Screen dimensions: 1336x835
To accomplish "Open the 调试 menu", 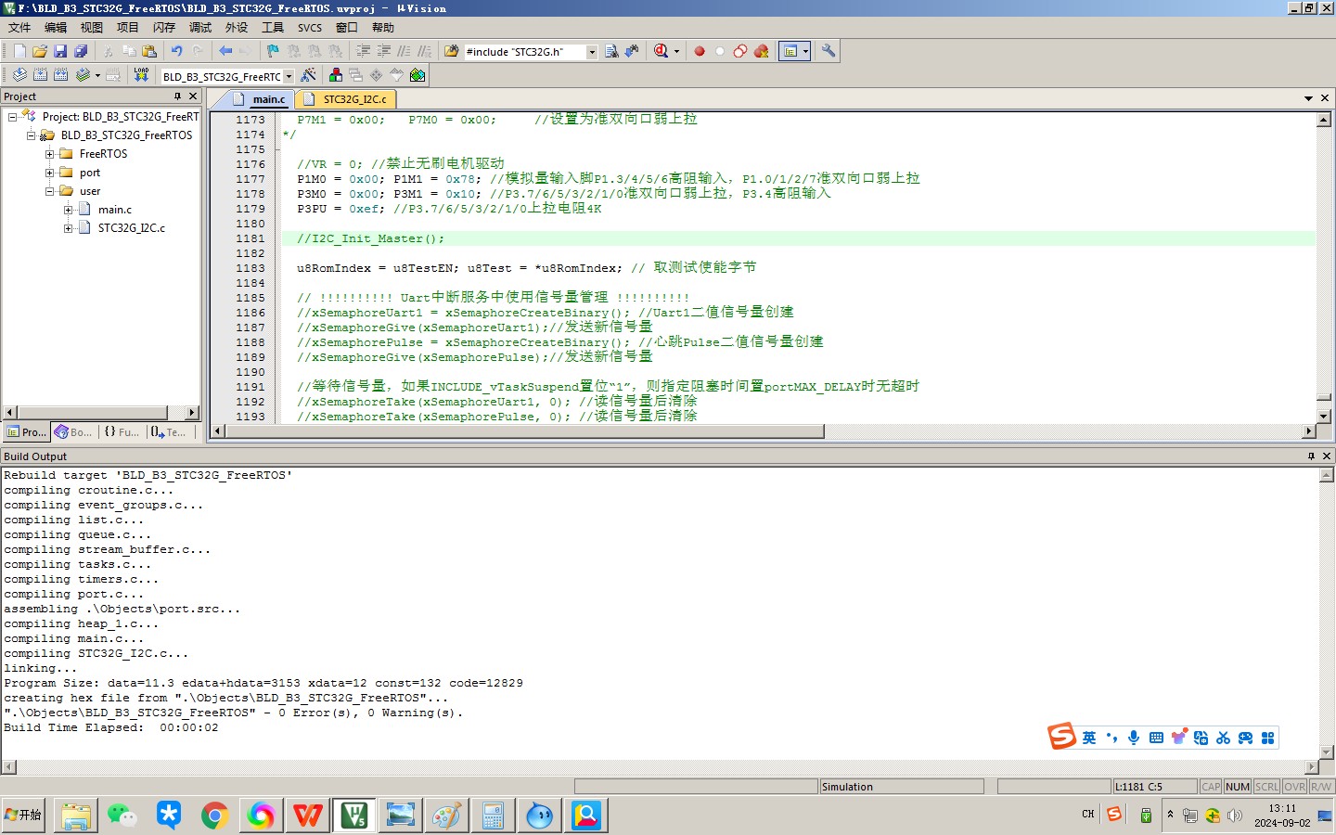I will coord(200,28).
